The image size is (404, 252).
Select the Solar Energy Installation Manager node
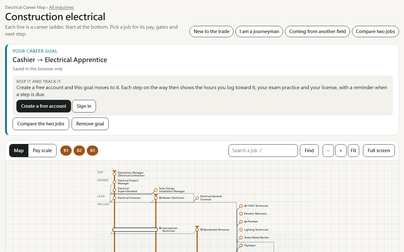pos(156,190)
